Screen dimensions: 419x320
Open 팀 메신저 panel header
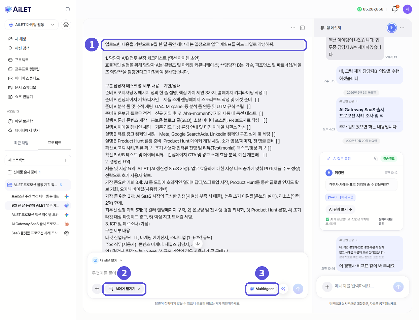pyautogui.click(x=331, y=28)
